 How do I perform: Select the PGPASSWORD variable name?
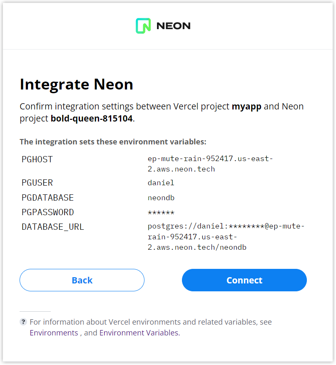[x=48, y=212]
